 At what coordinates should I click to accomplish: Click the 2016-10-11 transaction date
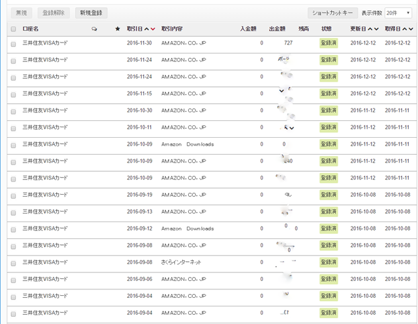click(139, 127)
